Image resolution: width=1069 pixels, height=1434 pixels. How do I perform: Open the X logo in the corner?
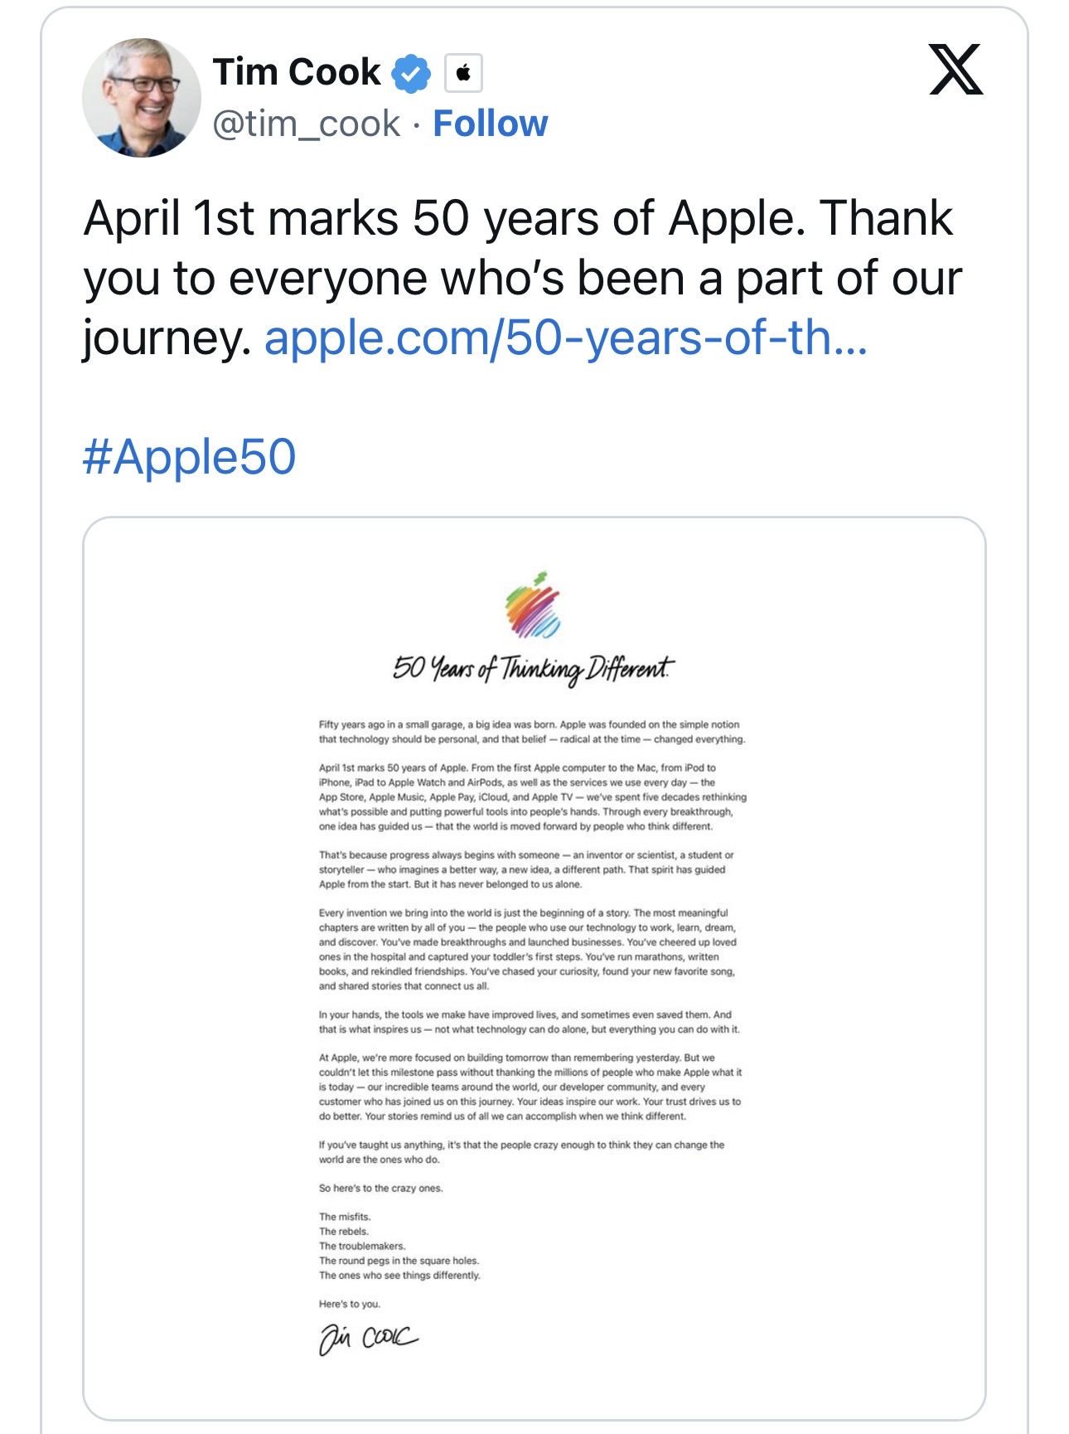tap(955, 70)
